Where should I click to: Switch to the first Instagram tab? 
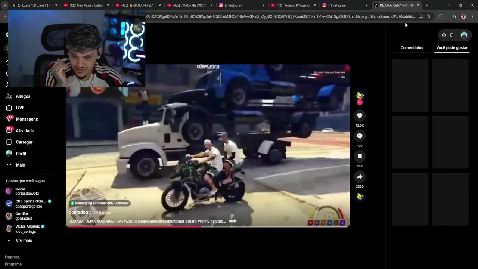(242, 5)
